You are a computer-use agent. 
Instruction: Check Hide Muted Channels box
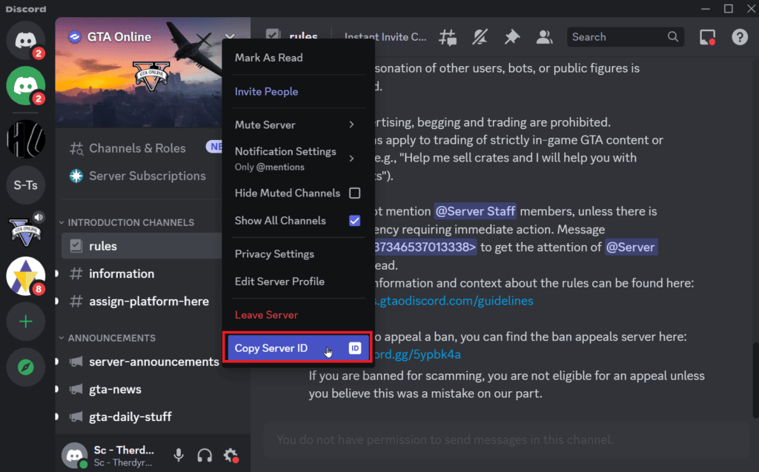(355, 193)
